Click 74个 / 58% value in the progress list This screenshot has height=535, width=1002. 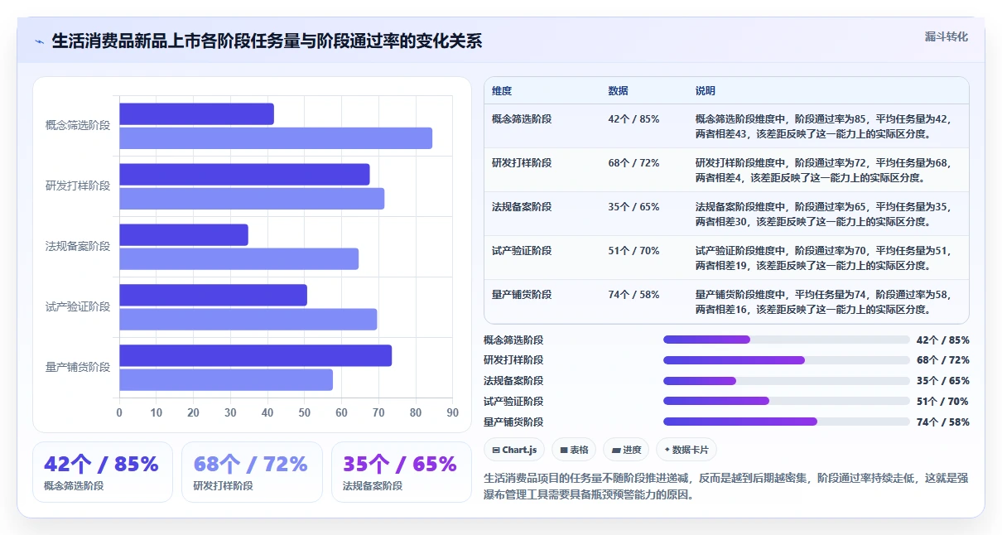[x=943, y=422]
